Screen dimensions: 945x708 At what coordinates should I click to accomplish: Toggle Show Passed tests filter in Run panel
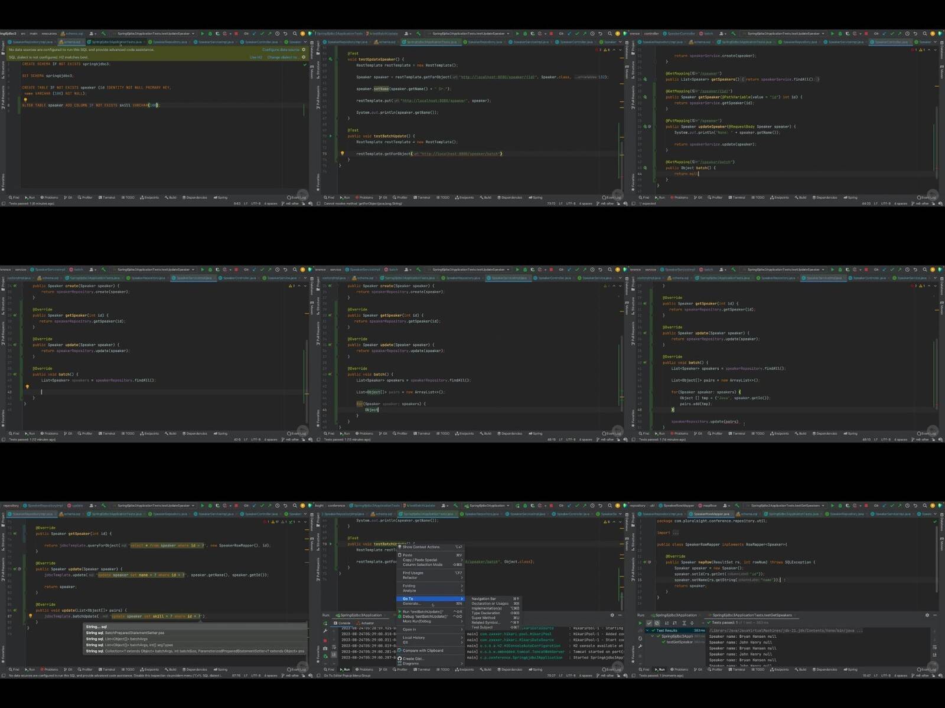649,623
